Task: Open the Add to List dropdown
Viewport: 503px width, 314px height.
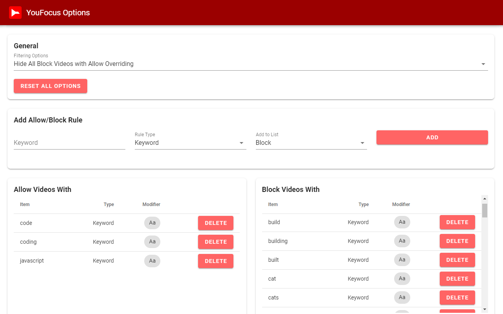Action: click(311, 143)
